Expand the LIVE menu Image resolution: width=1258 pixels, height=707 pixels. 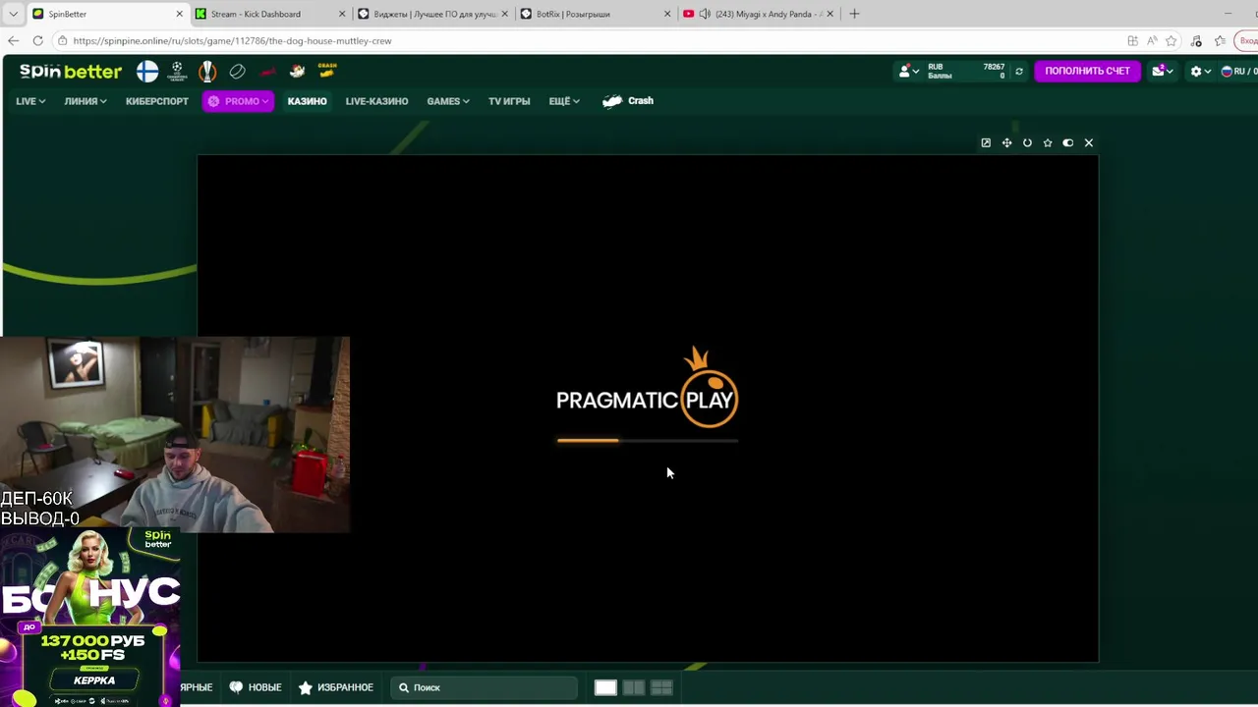coord(30,101)
